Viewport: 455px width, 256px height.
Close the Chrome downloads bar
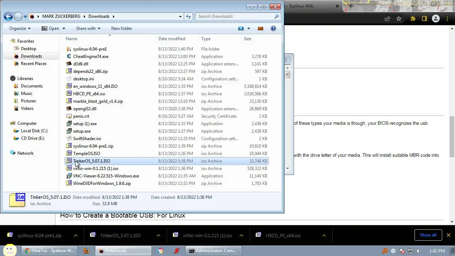point(448,235)
